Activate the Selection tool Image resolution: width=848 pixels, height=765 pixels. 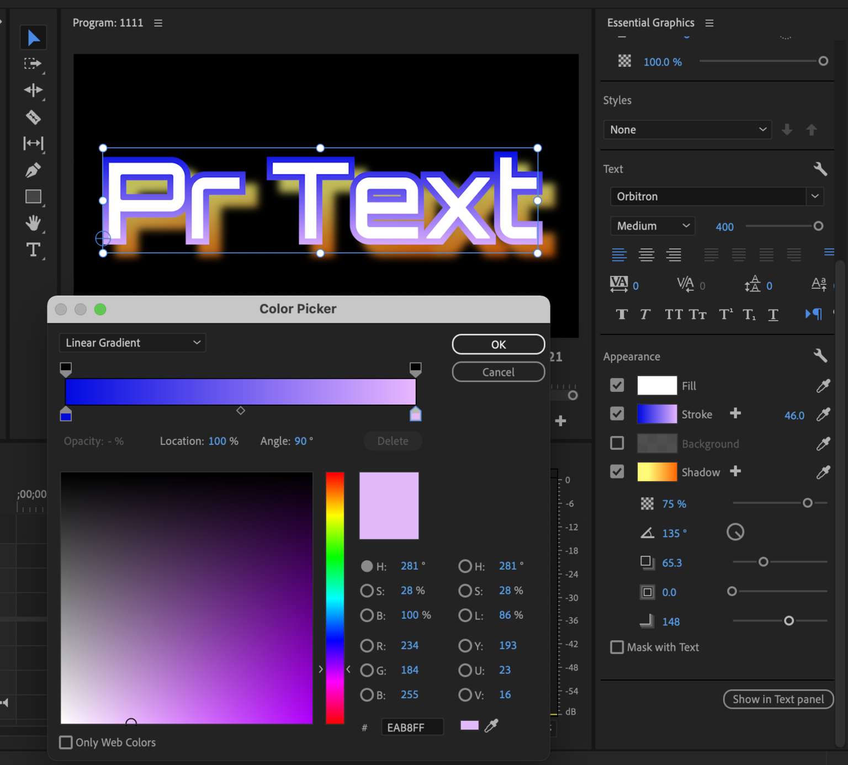coord(33,37)
